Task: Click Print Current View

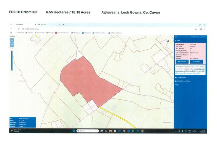Action: coord(184,81)
